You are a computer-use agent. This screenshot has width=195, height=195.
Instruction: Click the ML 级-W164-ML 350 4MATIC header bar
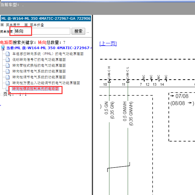46,18
